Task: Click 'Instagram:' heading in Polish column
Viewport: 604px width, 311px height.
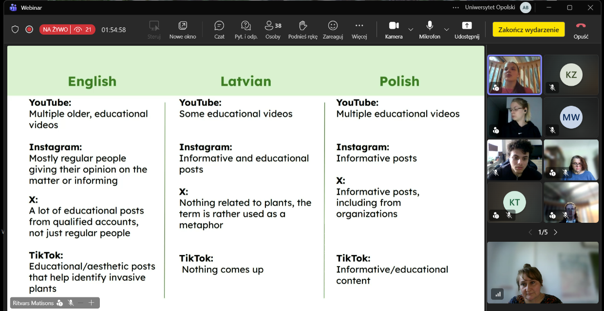Action: click(363, 147)
